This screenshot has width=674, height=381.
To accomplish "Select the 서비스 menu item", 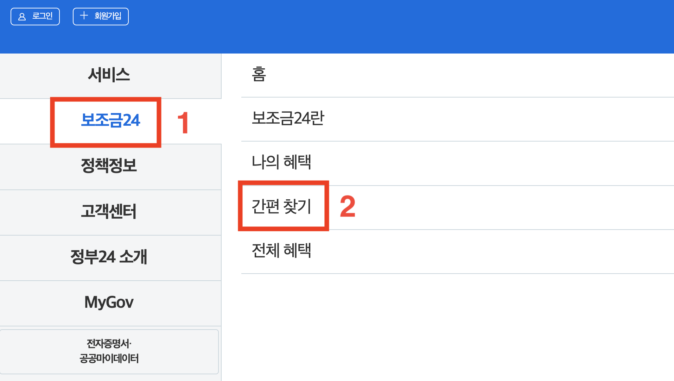I will [110, 75].
